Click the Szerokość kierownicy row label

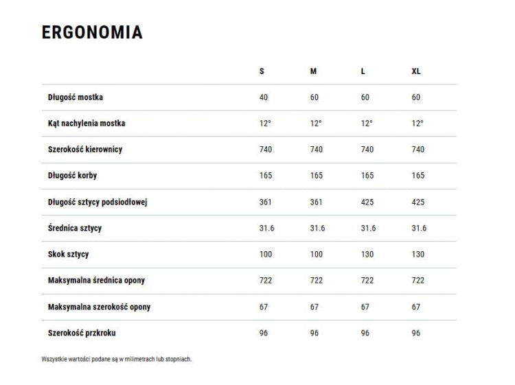[x=85, y=150]
